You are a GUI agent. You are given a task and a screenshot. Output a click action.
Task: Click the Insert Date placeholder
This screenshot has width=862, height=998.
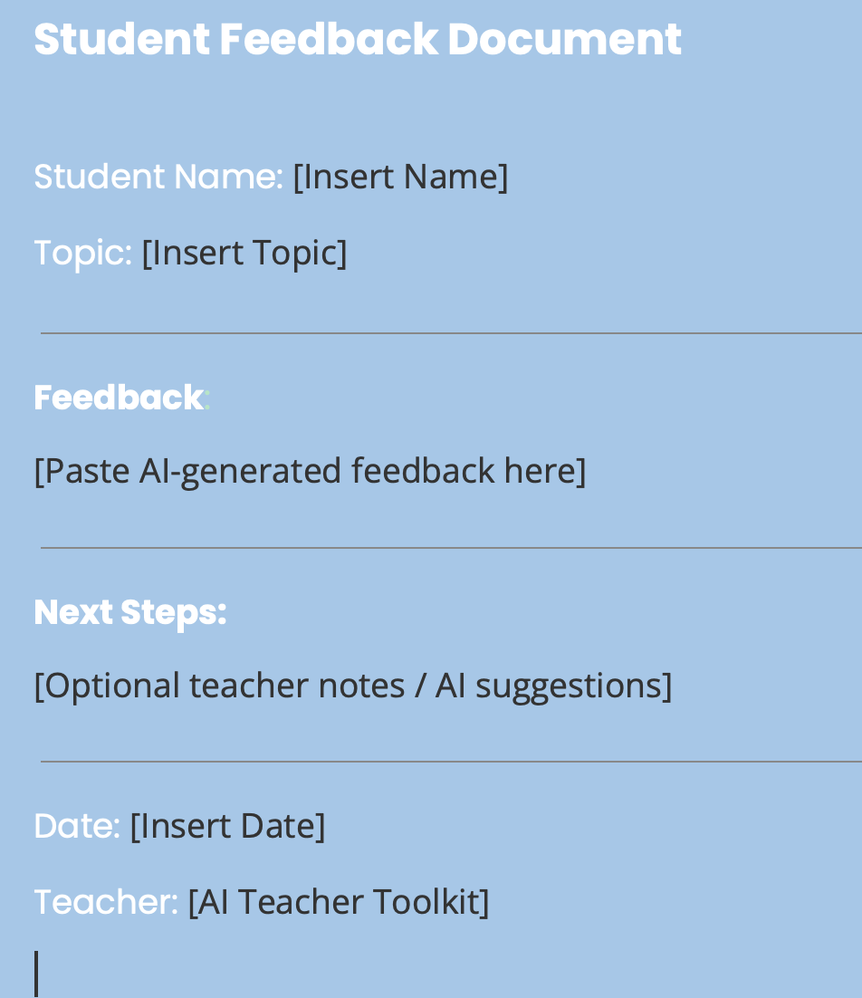click(227, 826)
